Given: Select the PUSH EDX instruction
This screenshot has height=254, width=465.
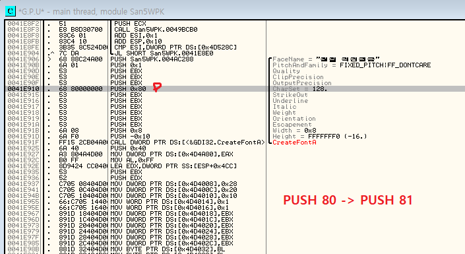Looking at the screenshot, I should [x=126, y=177].
